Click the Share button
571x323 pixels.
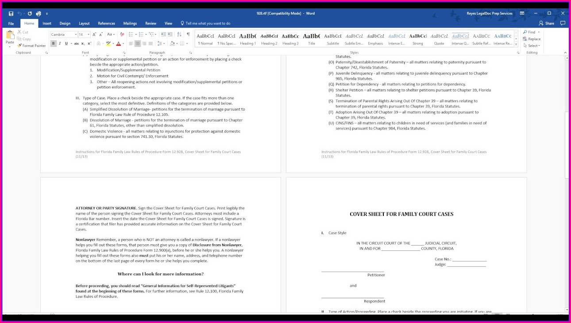[547, 23]
